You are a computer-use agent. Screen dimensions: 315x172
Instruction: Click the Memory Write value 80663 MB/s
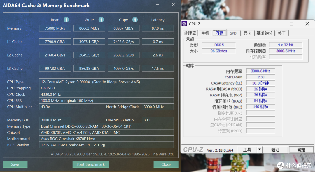(x=89, y=28)
